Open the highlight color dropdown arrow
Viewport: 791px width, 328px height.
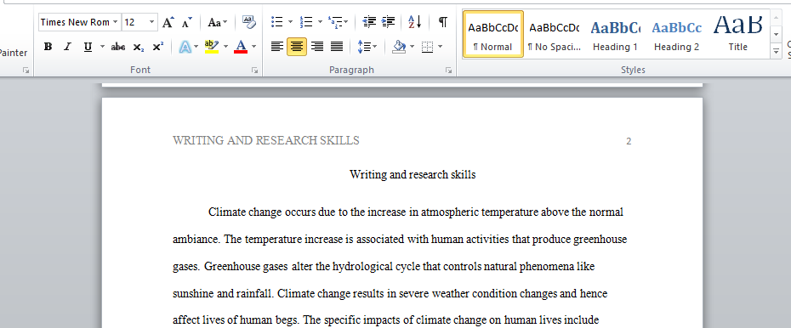pos(225,47)
